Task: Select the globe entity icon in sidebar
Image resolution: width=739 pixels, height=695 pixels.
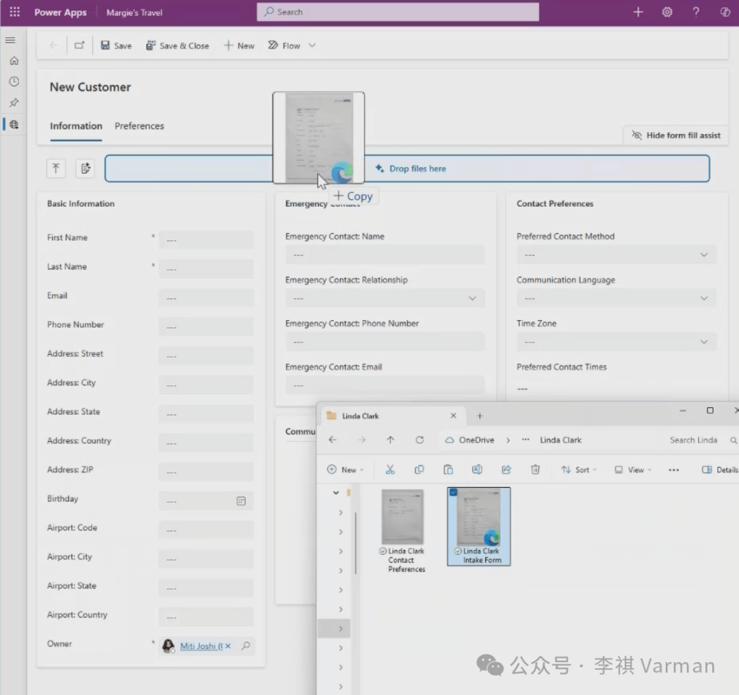Action: 14,124
